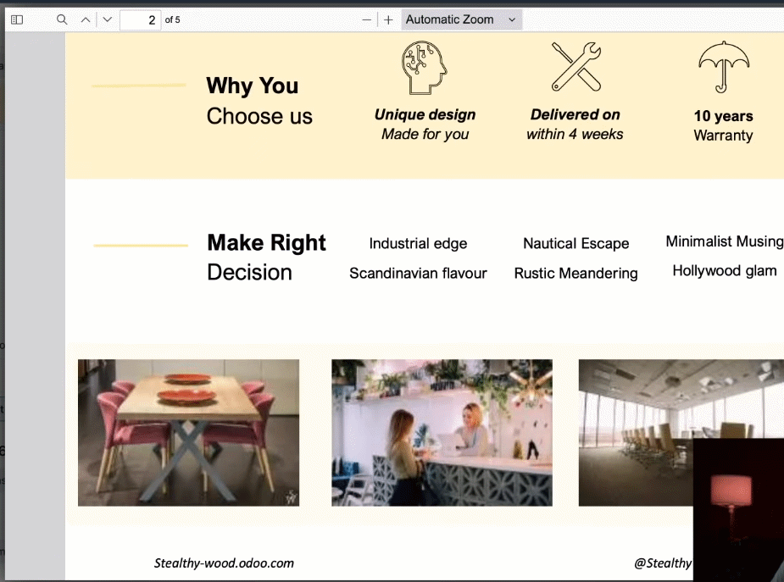Click the 'Choose us' text
This screenshot has width=784, height=582.
click(259, 116)
